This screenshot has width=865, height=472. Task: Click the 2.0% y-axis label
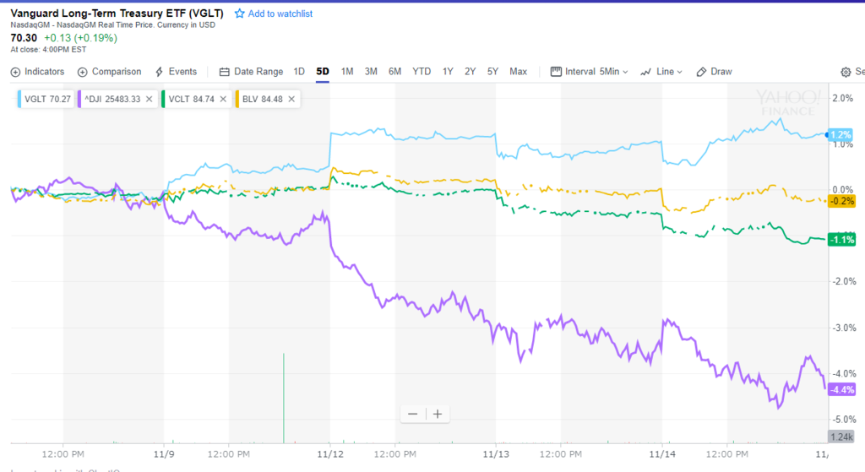[842, 98]
